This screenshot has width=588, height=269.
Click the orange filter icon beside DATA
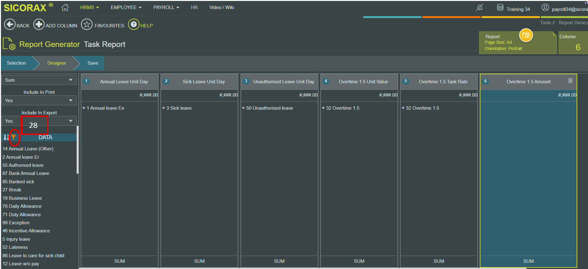coord(14,137)
